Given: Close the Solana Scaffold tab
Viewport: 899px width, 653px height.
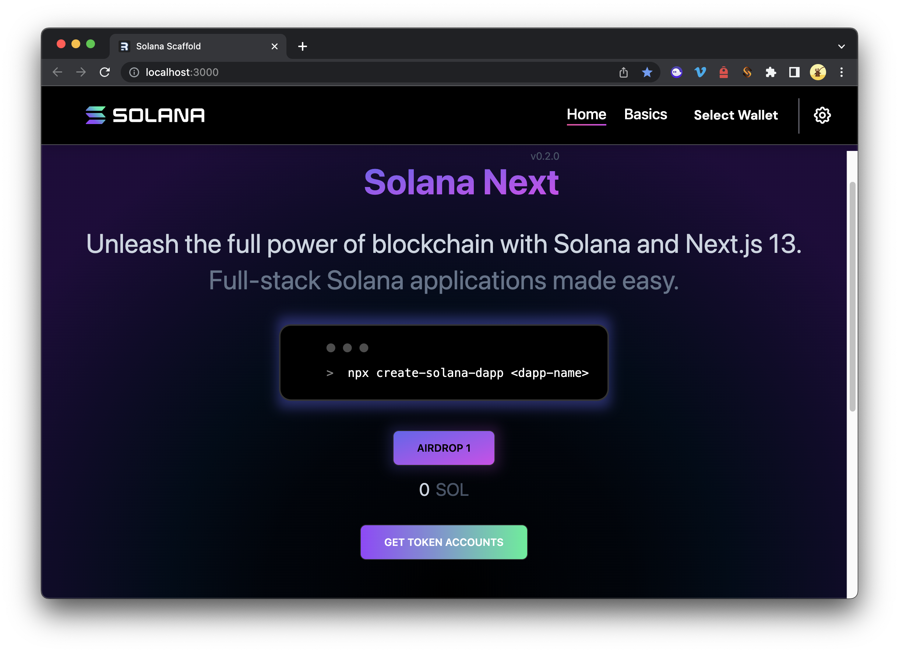Looking at the screenshot, I should click(x=274, y=46).
